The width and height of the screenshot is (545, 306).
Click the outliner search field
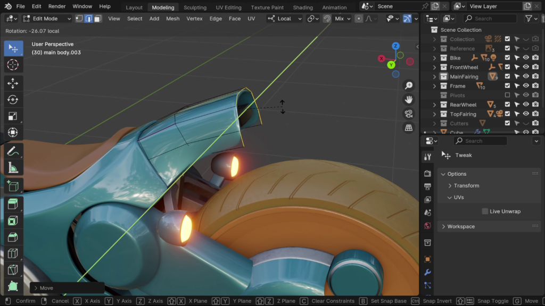pyautogui.click(x=489, y=19)
